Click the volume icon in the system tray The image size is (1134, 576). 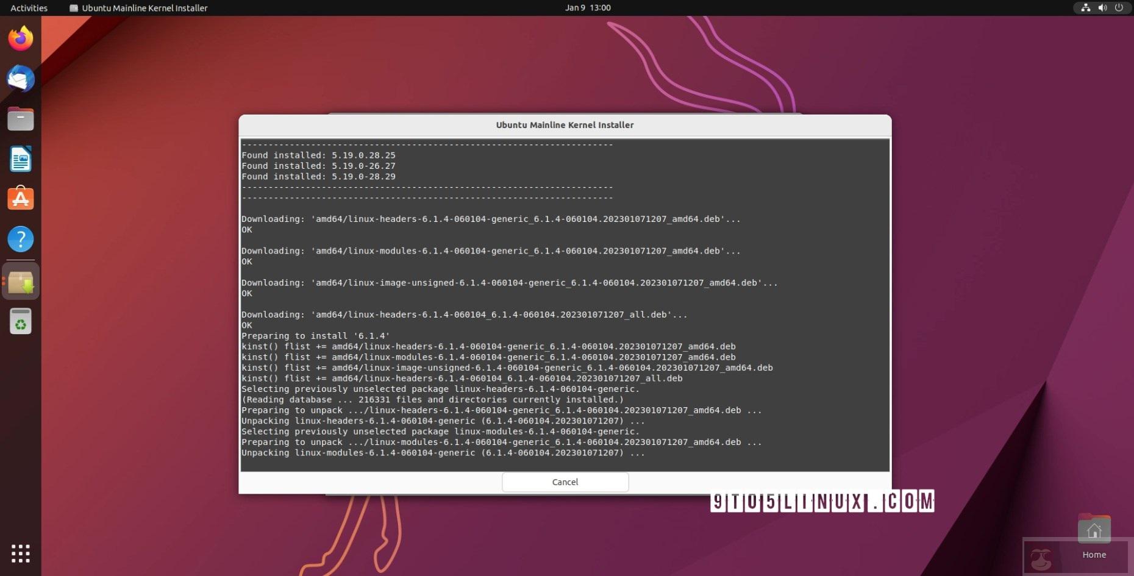click(x=1102, y=8)
